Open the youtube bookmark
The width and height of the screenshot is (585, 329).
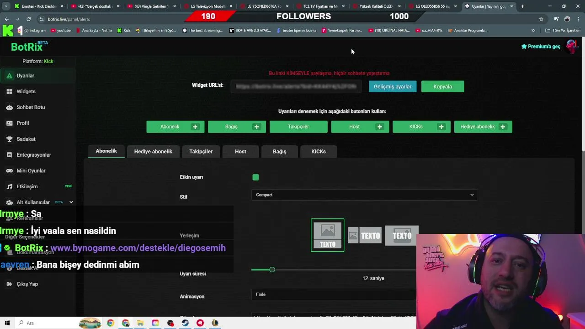[x=61, y=31]
